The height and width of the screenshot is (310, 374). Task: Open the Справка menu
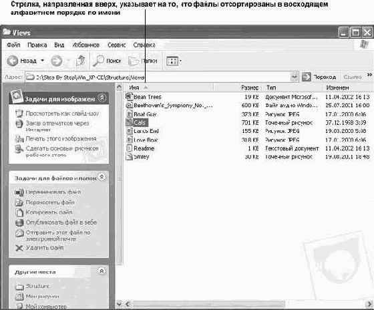pyautogui.click(x=144, y=45)
